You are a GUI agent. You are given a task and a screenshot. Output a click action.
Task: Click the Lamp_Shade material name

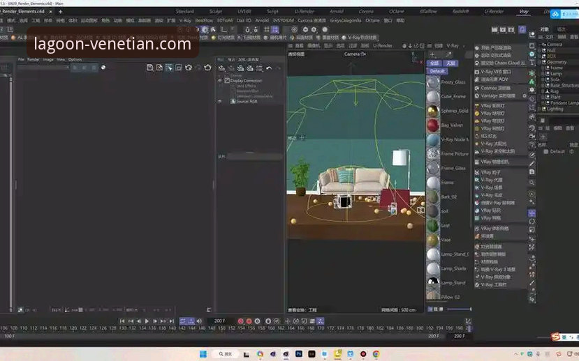pyautogui.click(x=453, y=268)
